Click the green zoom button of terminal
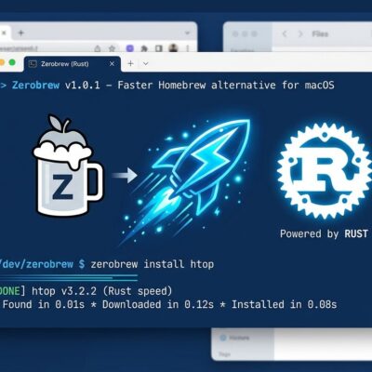Screen dimensions: 372x372 pyautogui.click(x=12, y=63)
